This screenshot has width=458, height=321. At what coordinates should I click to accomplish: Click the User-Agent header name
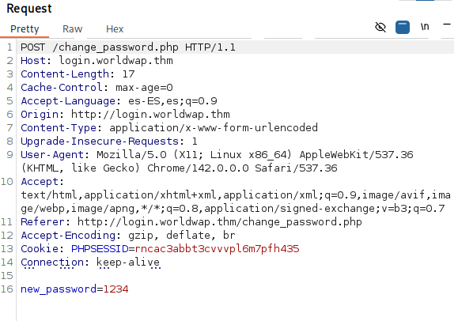(52, 154)
